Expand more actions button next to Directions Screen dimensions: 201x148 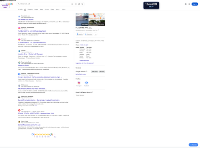(96, 34)
